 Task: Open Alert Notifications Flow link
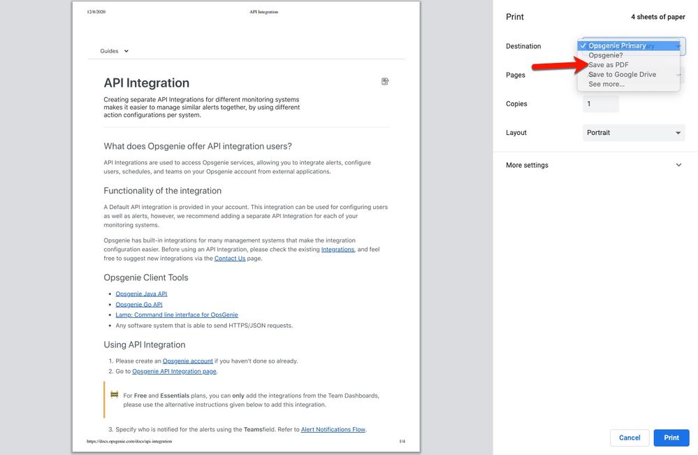(x=333, y=430)
